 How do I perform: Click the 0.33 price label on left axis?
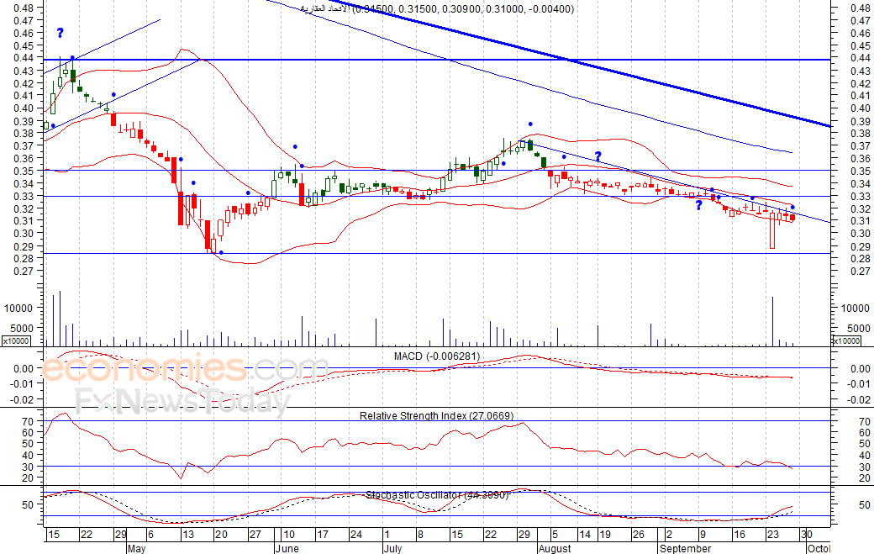24,196
